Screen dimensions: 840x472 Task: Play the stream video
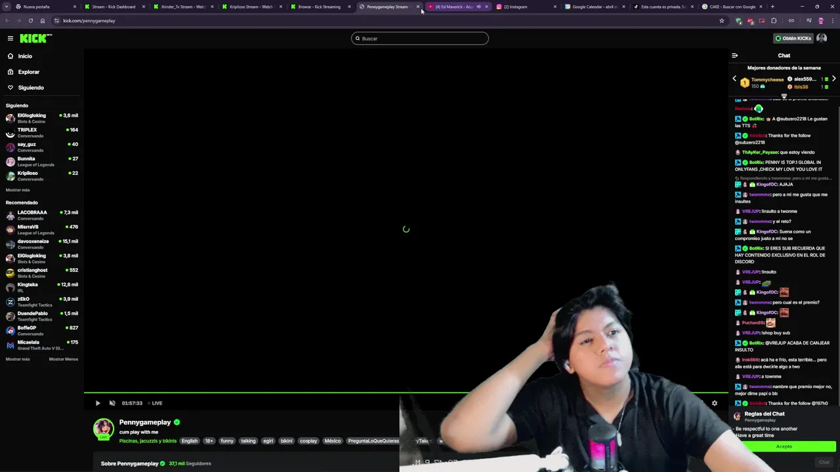[x=98, y=403]
